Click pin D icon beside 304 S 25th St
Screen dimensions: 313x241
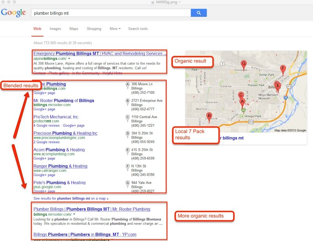[128, 135]
